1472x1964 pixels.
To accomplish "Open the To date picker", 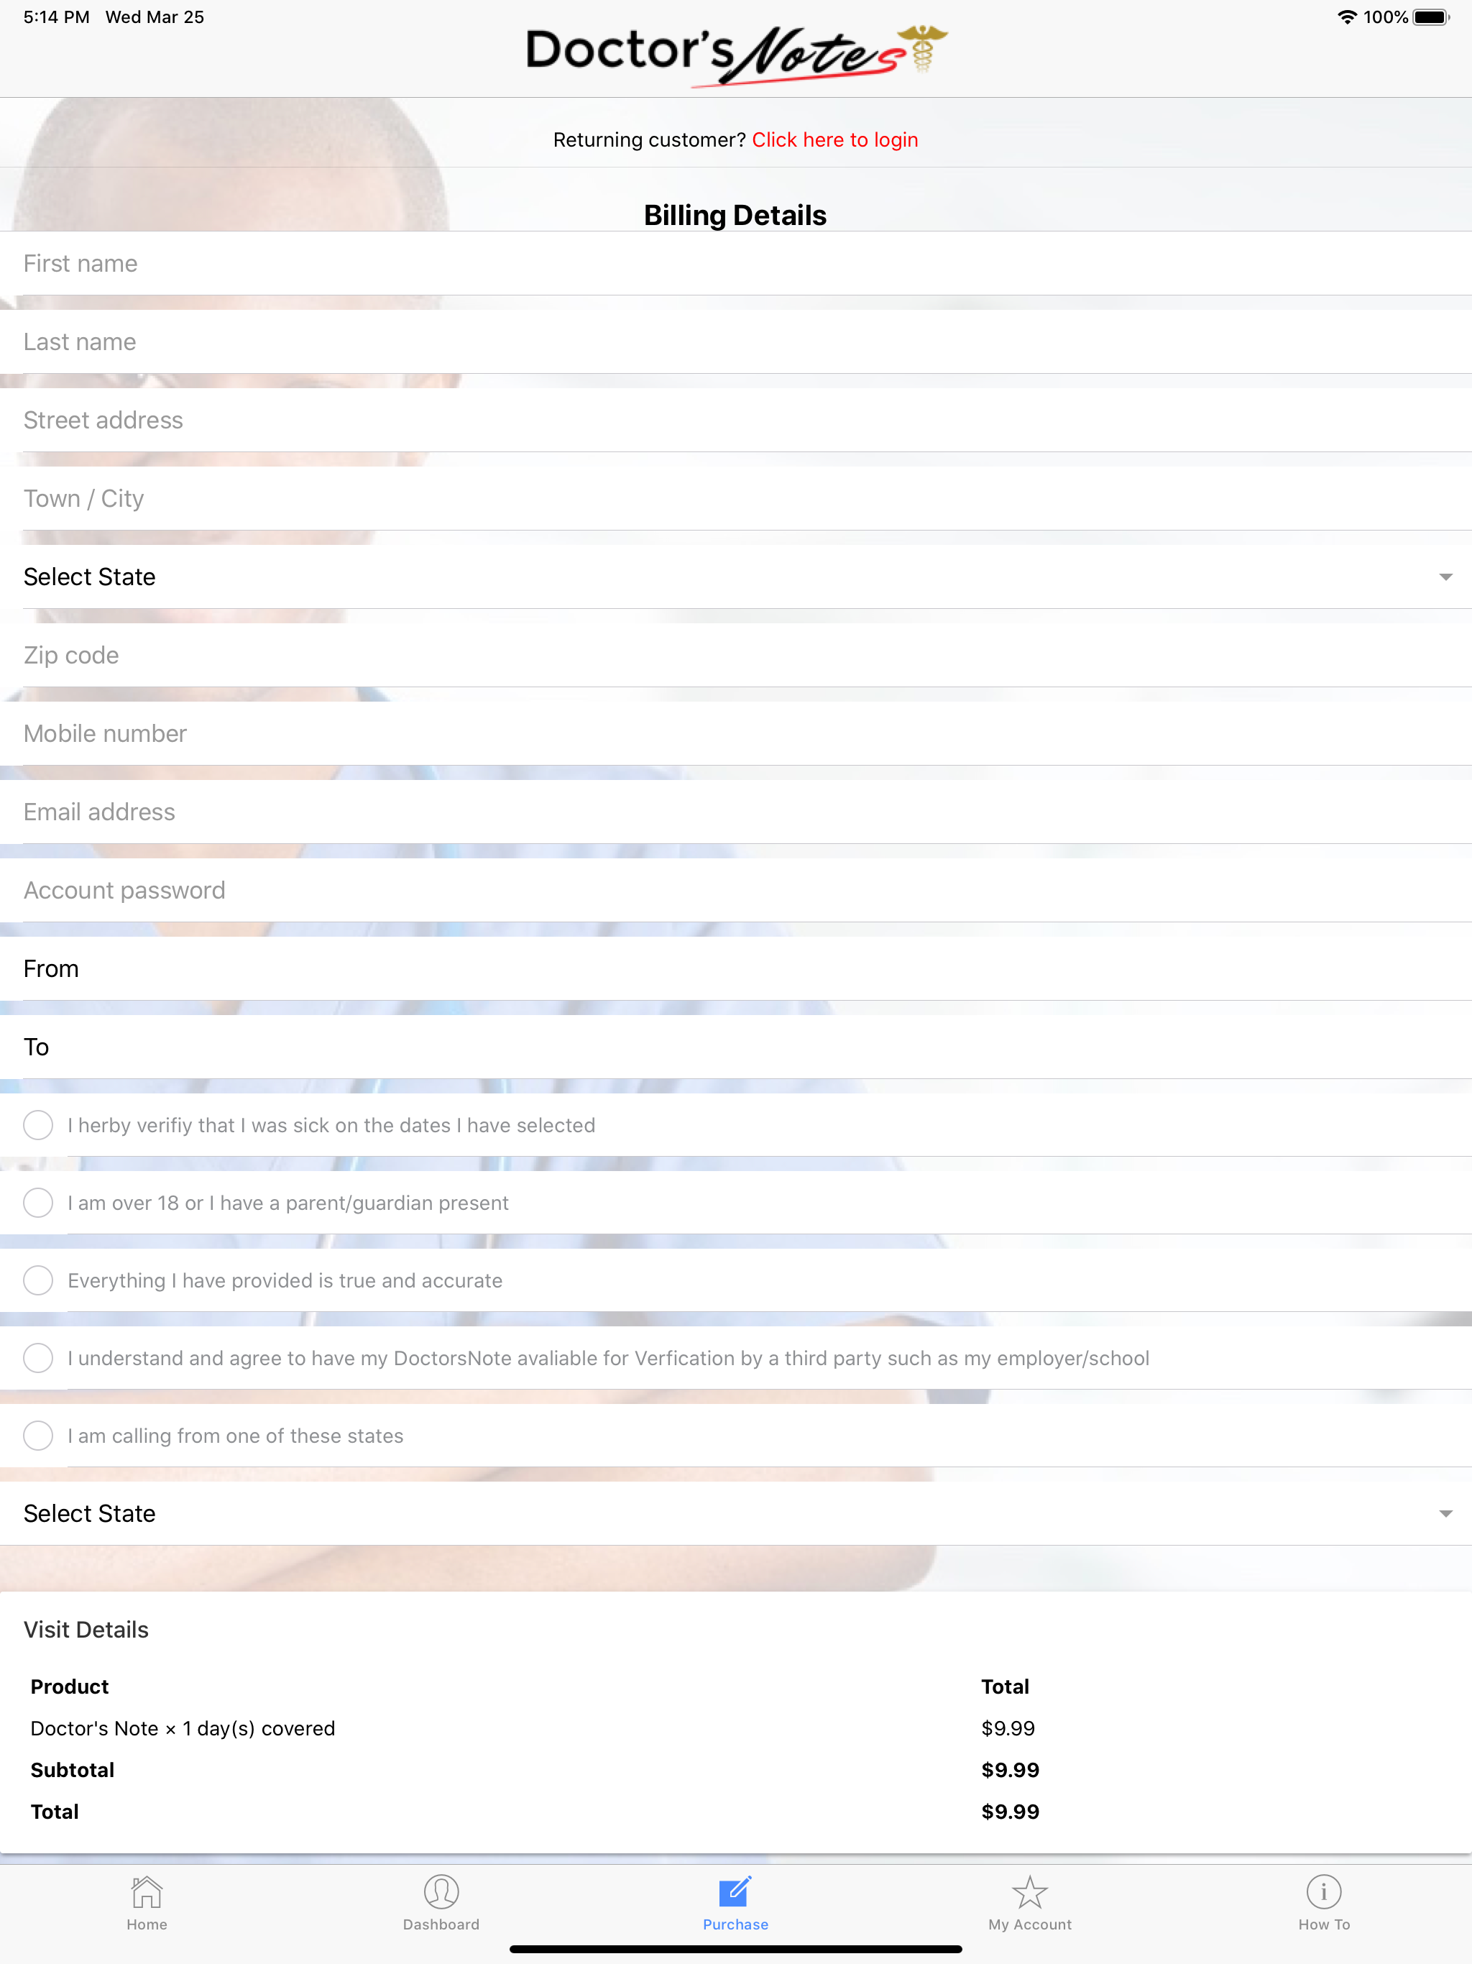I will 736,1047.
